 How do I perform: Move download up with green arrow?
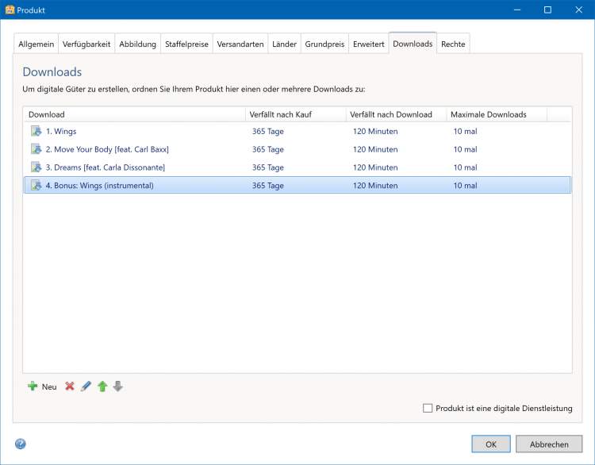coord(102,386)
